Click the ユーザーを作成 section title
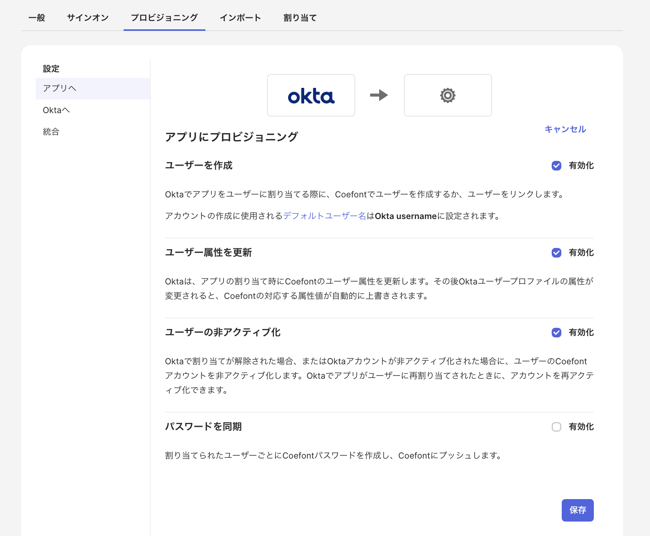650x536 pixels. (x=199, y=165)
